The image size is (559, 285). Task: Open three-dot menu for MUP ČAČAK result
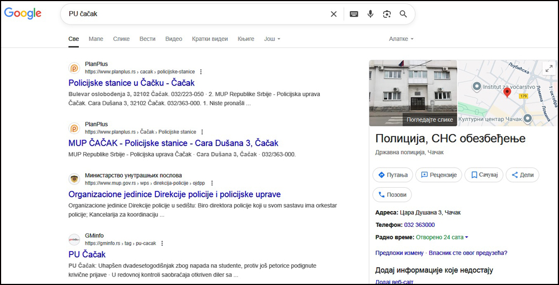pos(202,132)
